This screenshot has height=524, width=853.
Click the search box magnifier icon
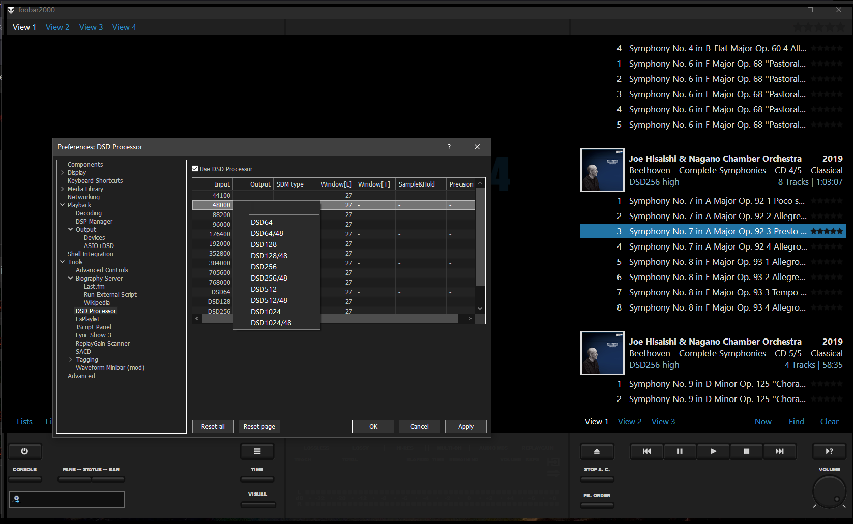pyautogui.click(x=16, y=499)
